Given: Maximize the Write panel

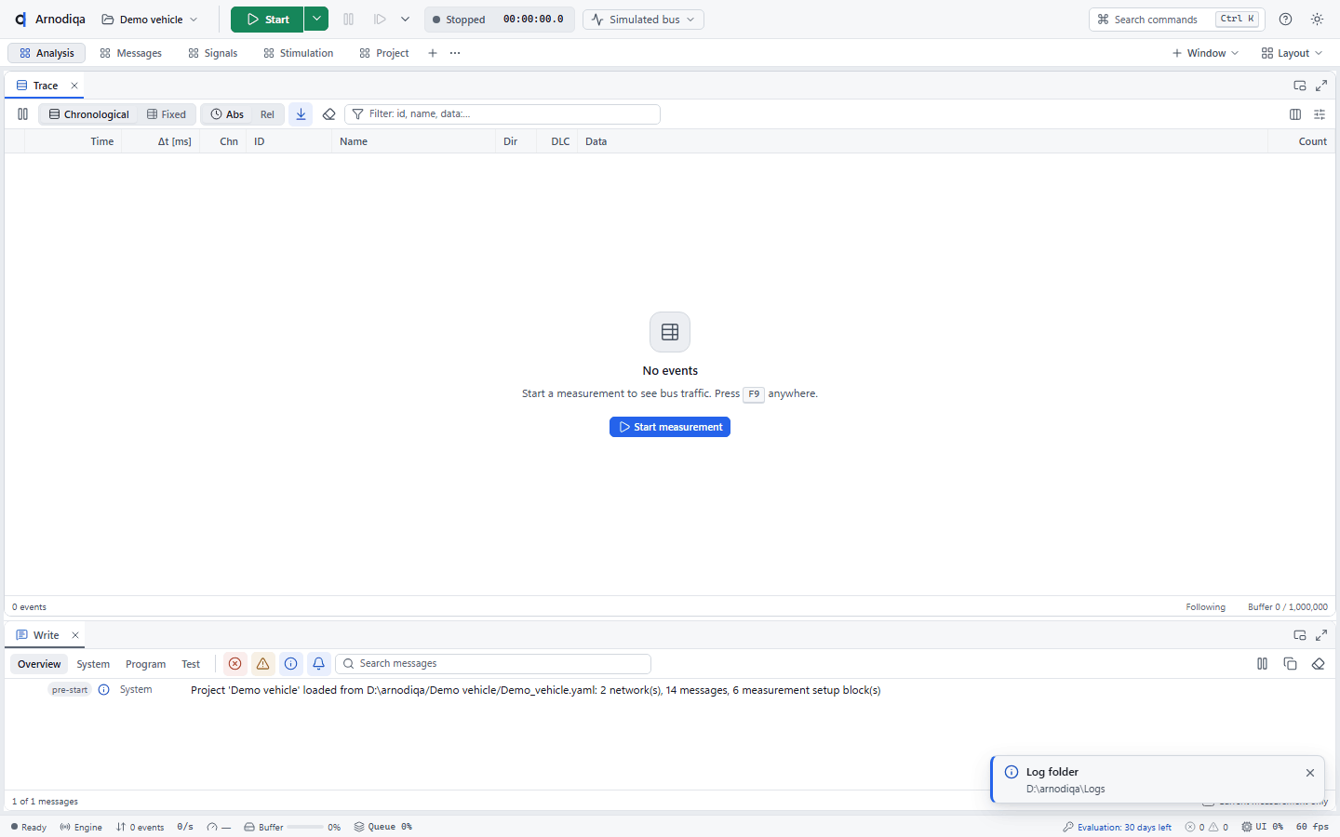Looking at the screenshot, I should 1321,635.
